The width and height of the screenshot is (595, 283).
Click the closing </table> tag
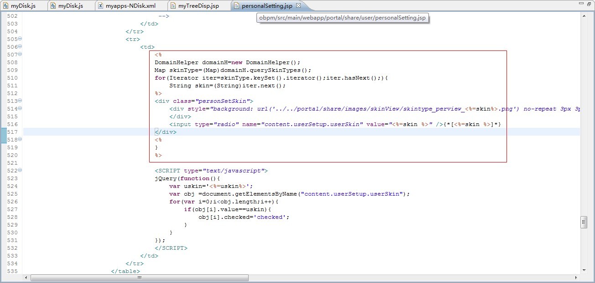tap(125, 271)
